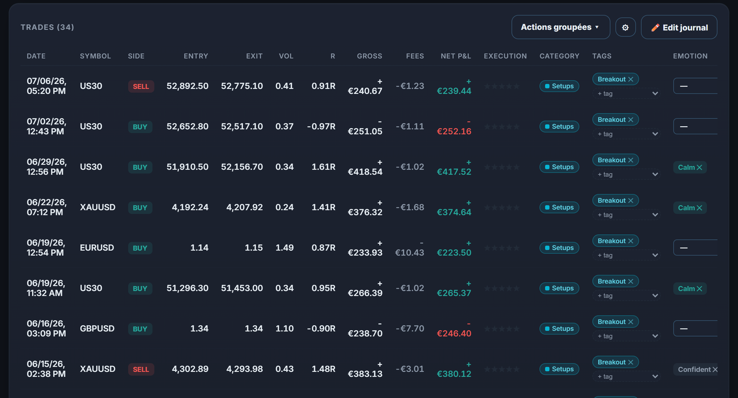This screenshot has width=738, height=398.
Task: Click SELL badge on 07/06/26 trade
Action: coord(141,87)
